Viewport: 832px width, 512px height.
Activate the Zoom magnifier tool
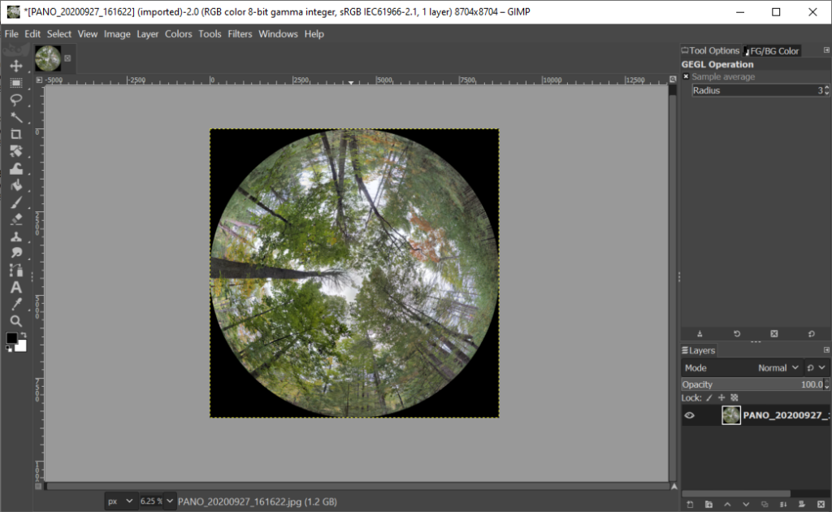[15, 321]
